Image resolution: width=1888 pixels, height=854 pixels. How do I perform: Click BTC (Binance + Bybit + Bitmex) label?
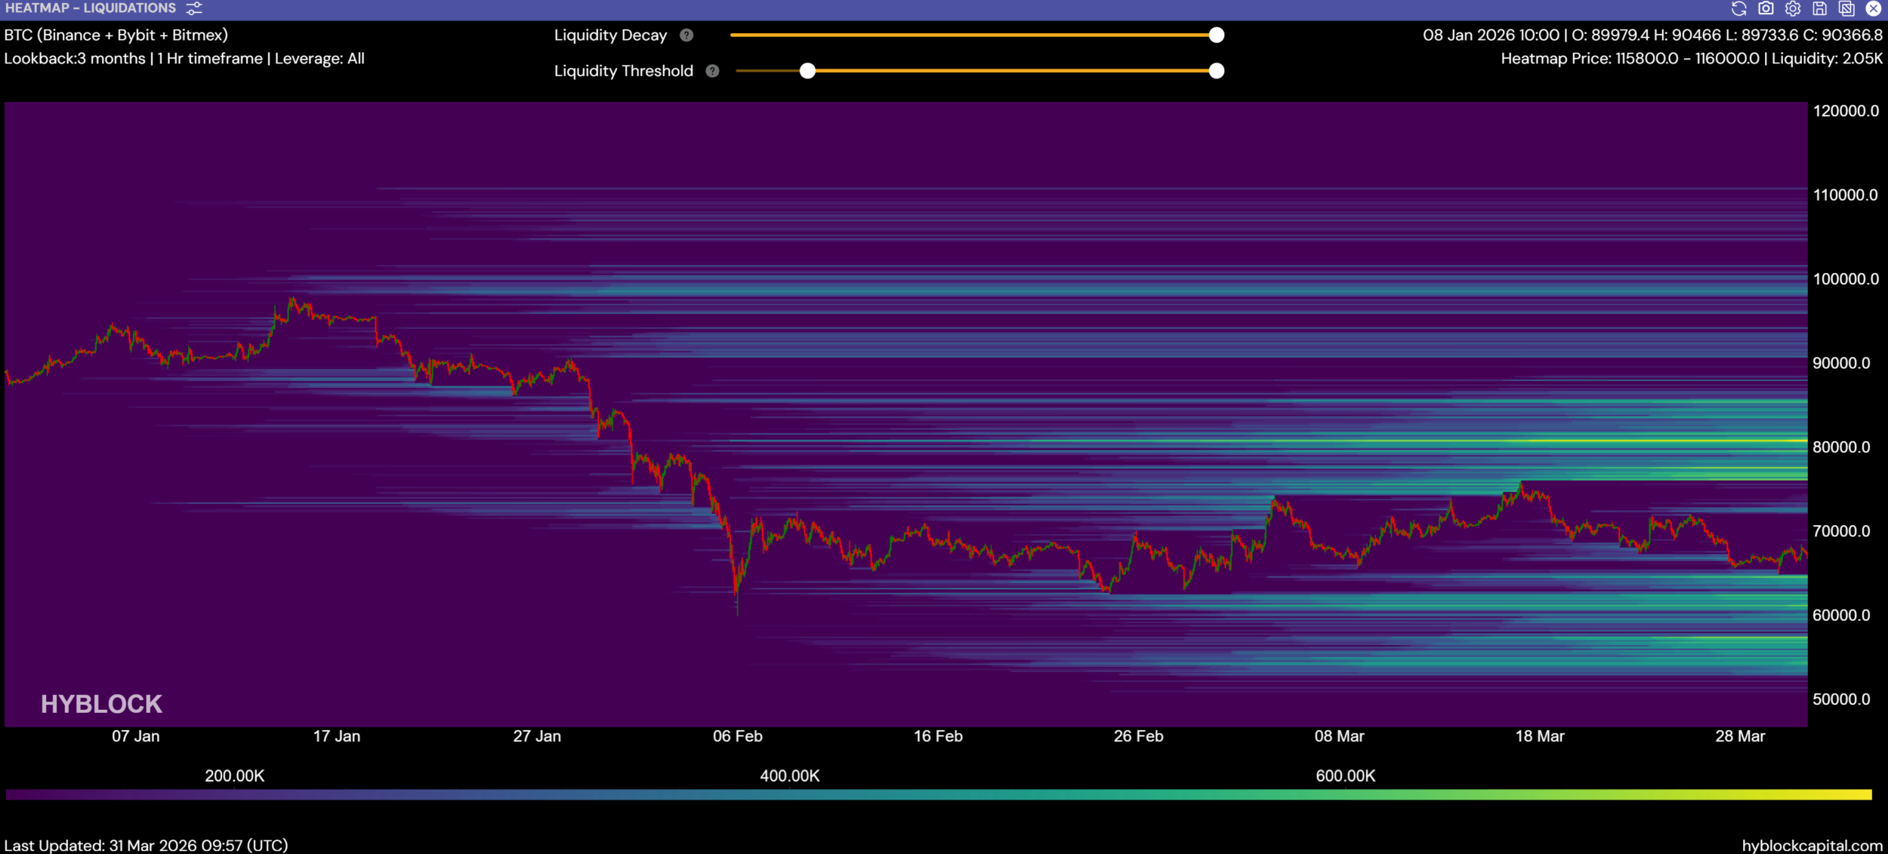point(116,35)
